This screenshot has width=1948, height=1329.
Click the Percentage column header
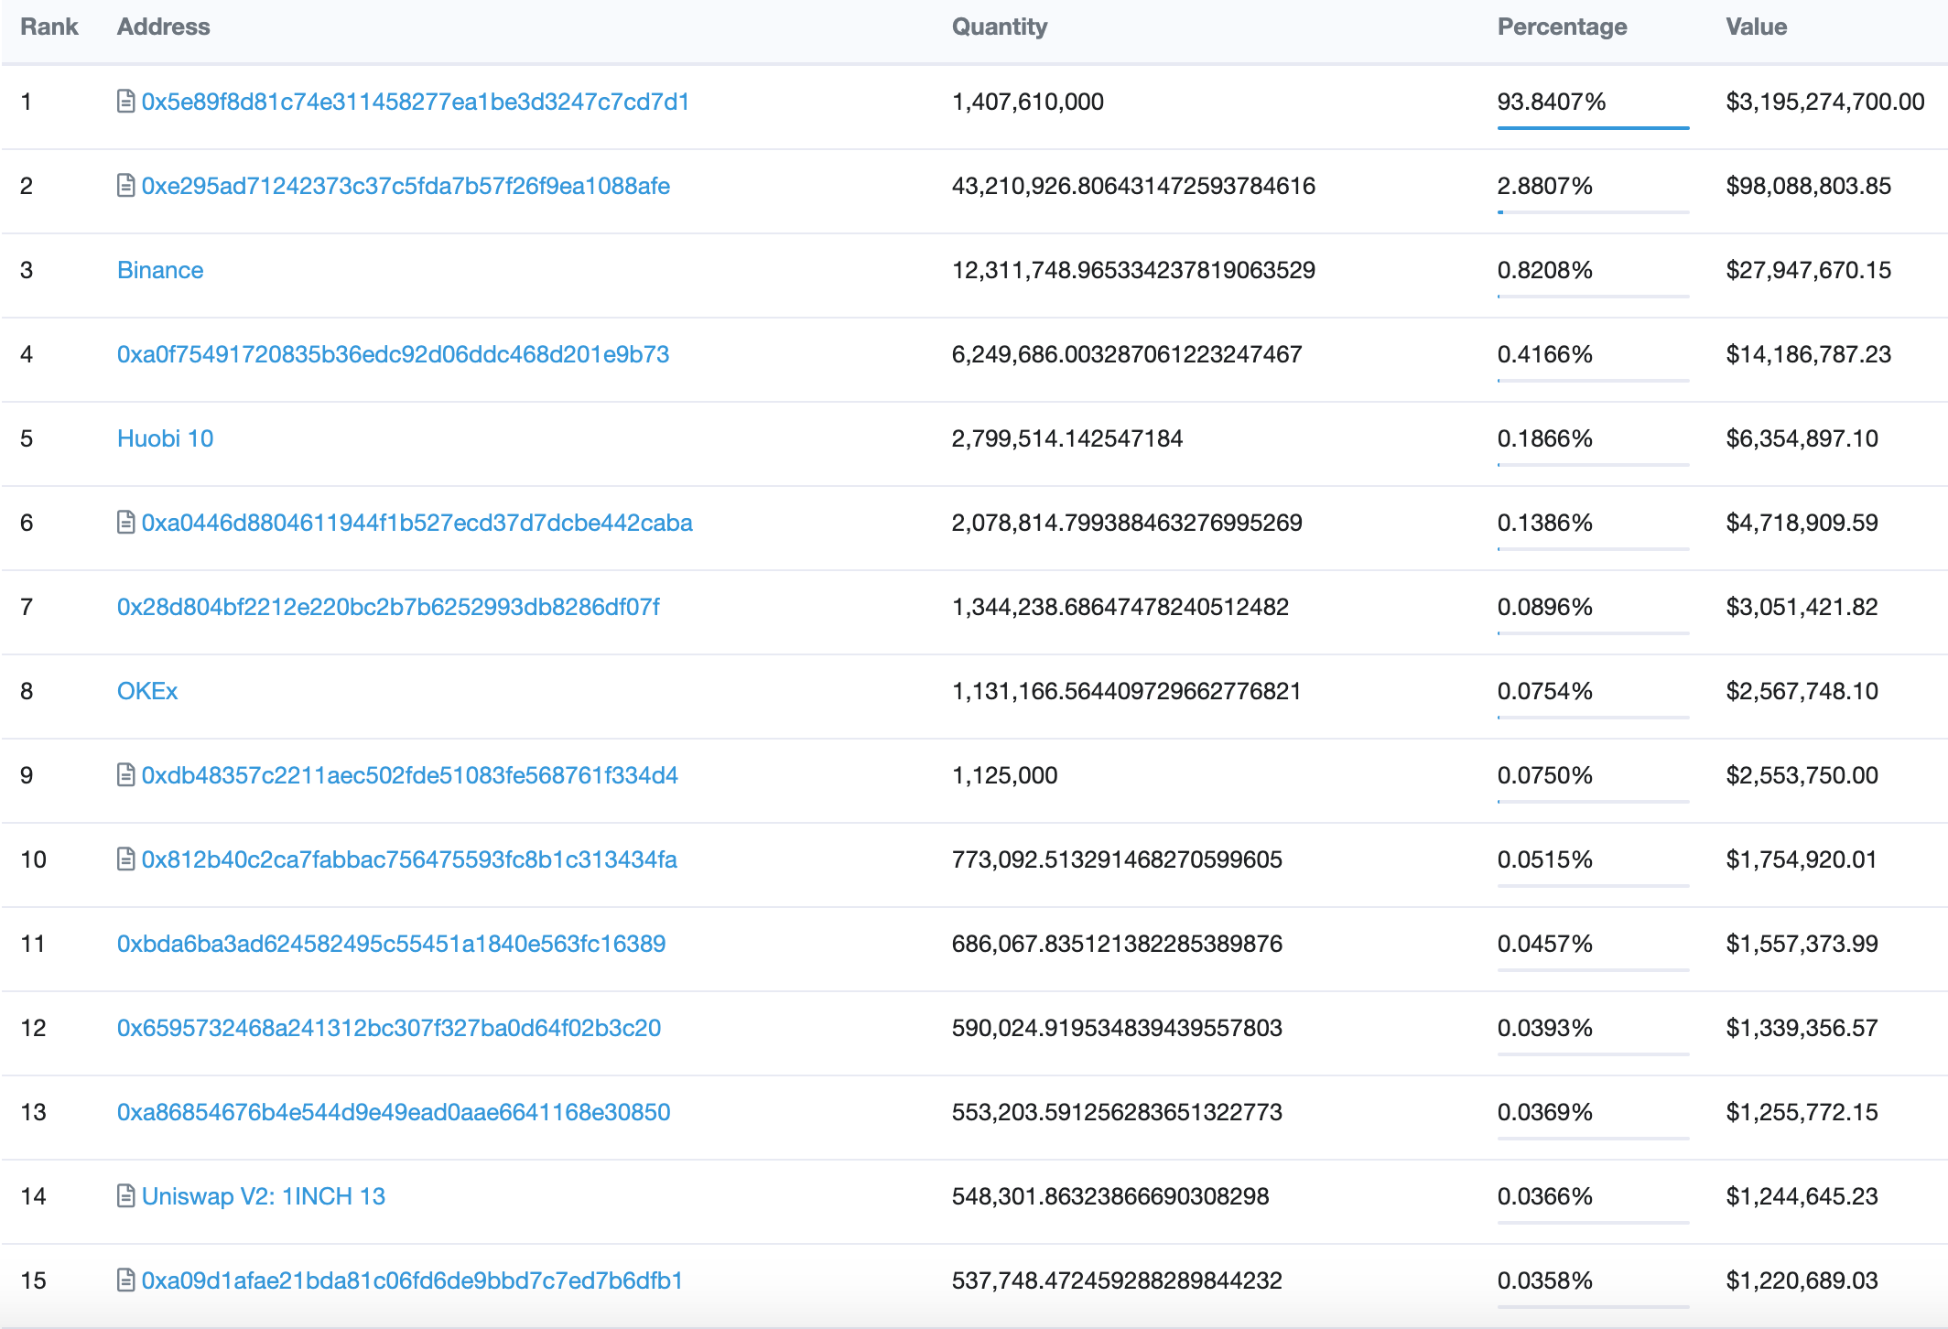coord(1563,27)
